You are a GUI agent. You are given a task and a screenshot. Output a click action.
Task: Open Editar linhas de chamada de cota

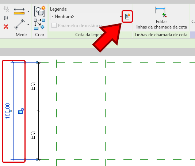click(161, 18)
